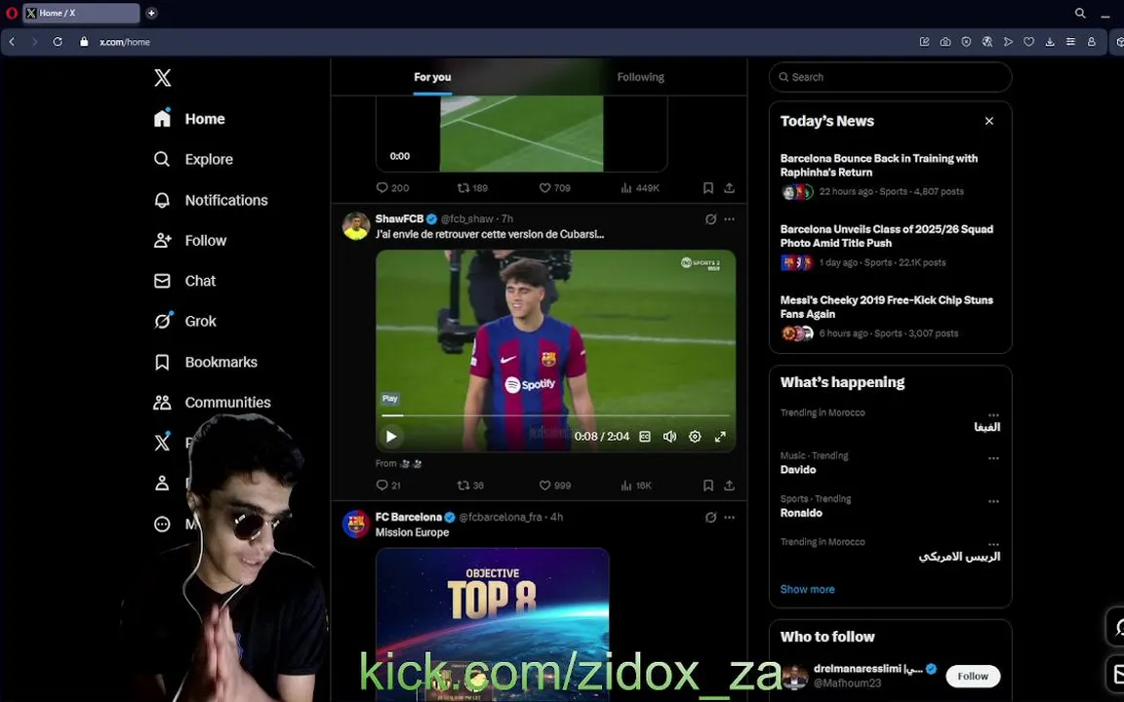Open more options for Davido trend
1124x702 pixels.
pos(993,458)
